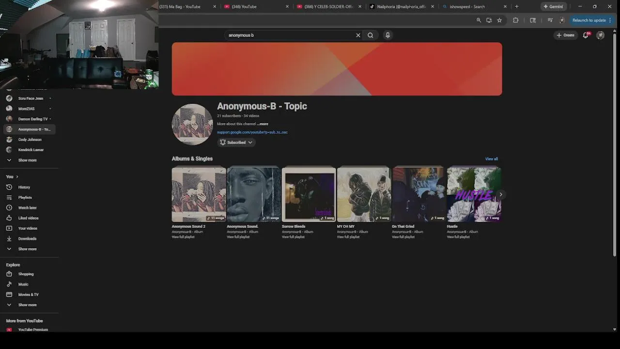Open Cody Johnson subscription

pos(29,140)
